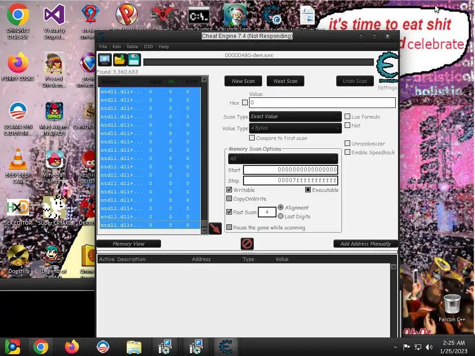Enable the CopyOnWrite checkbox

tap(229, 198)
